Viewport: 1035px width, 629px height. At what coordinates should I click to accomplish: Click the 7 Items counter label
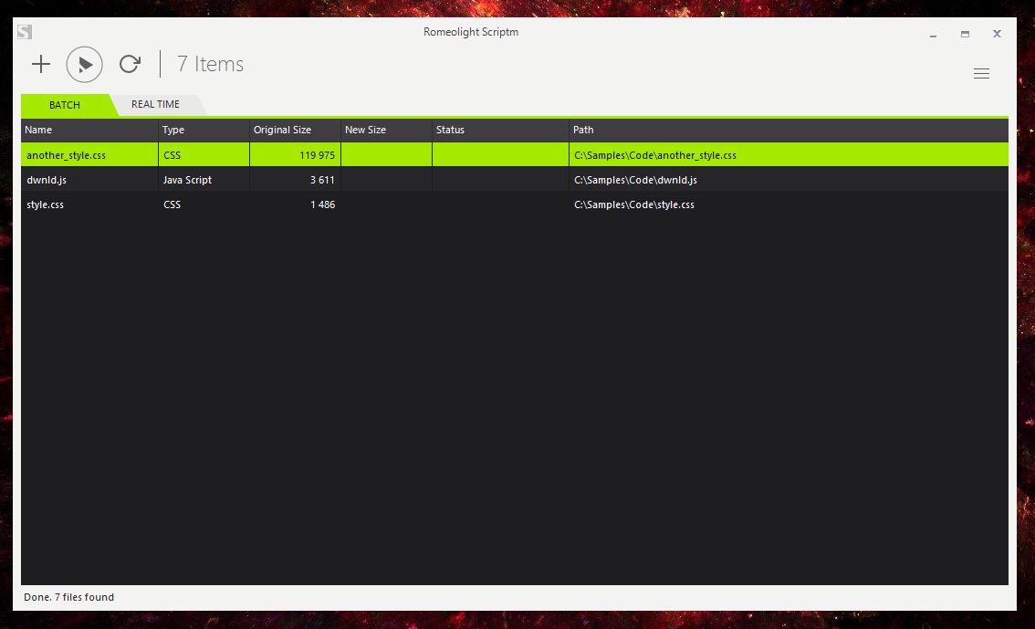click(210, 64)
